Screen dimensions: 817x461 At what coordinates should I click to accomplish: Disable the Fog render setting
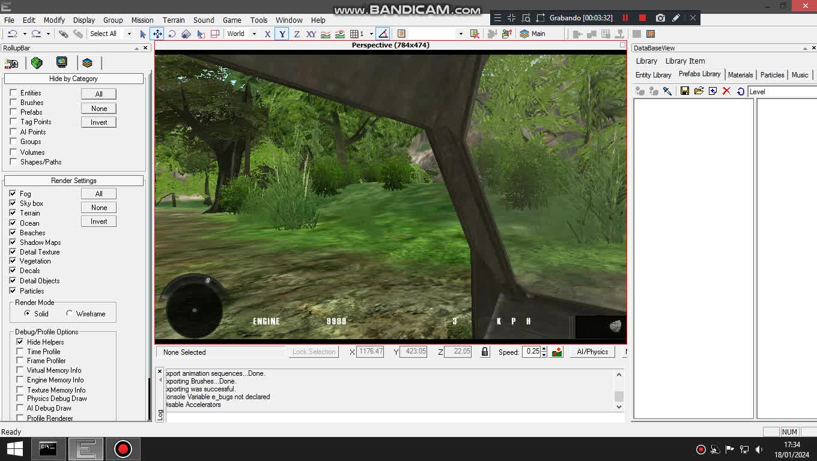point(13,193)
